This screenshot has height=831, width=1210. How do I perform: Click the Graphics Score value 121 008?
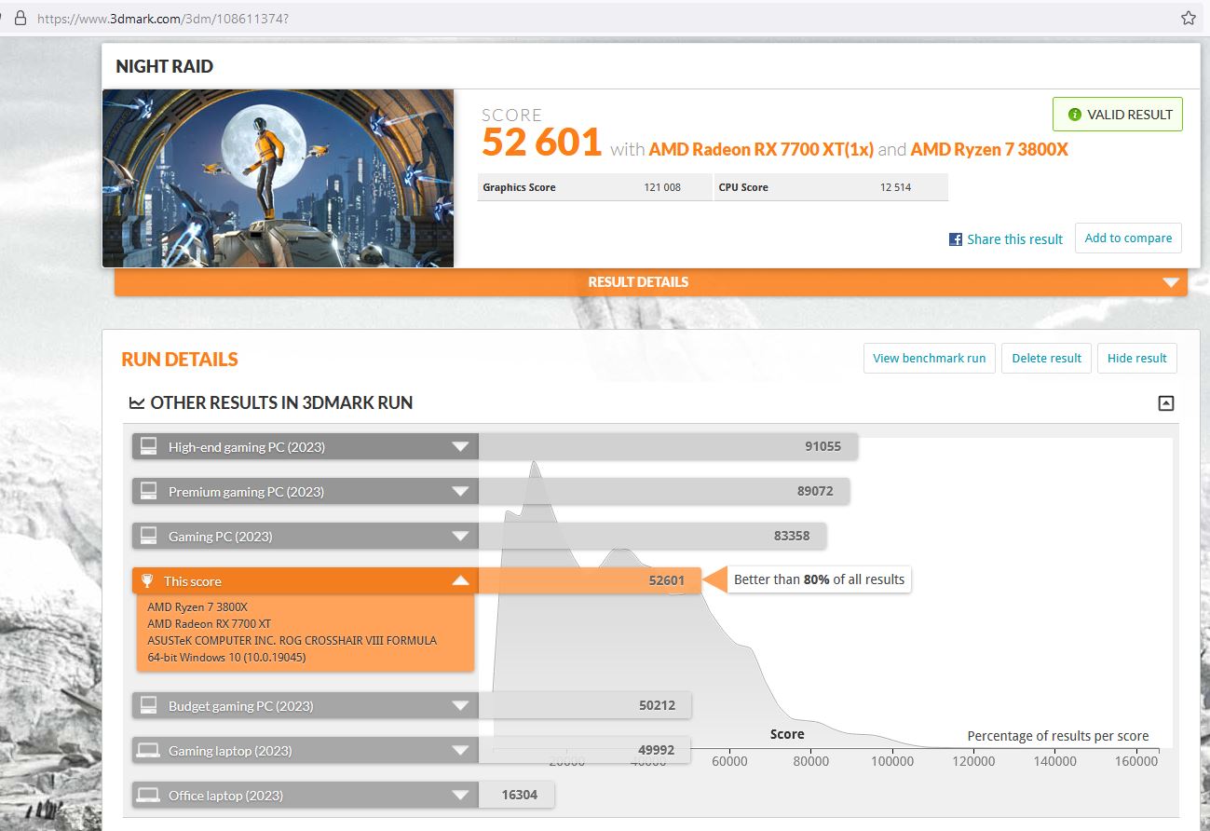click(662, 187)
